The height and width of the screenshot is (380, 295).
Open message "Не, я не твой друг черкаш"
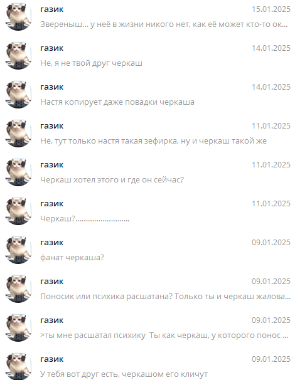tap(147, 56)
